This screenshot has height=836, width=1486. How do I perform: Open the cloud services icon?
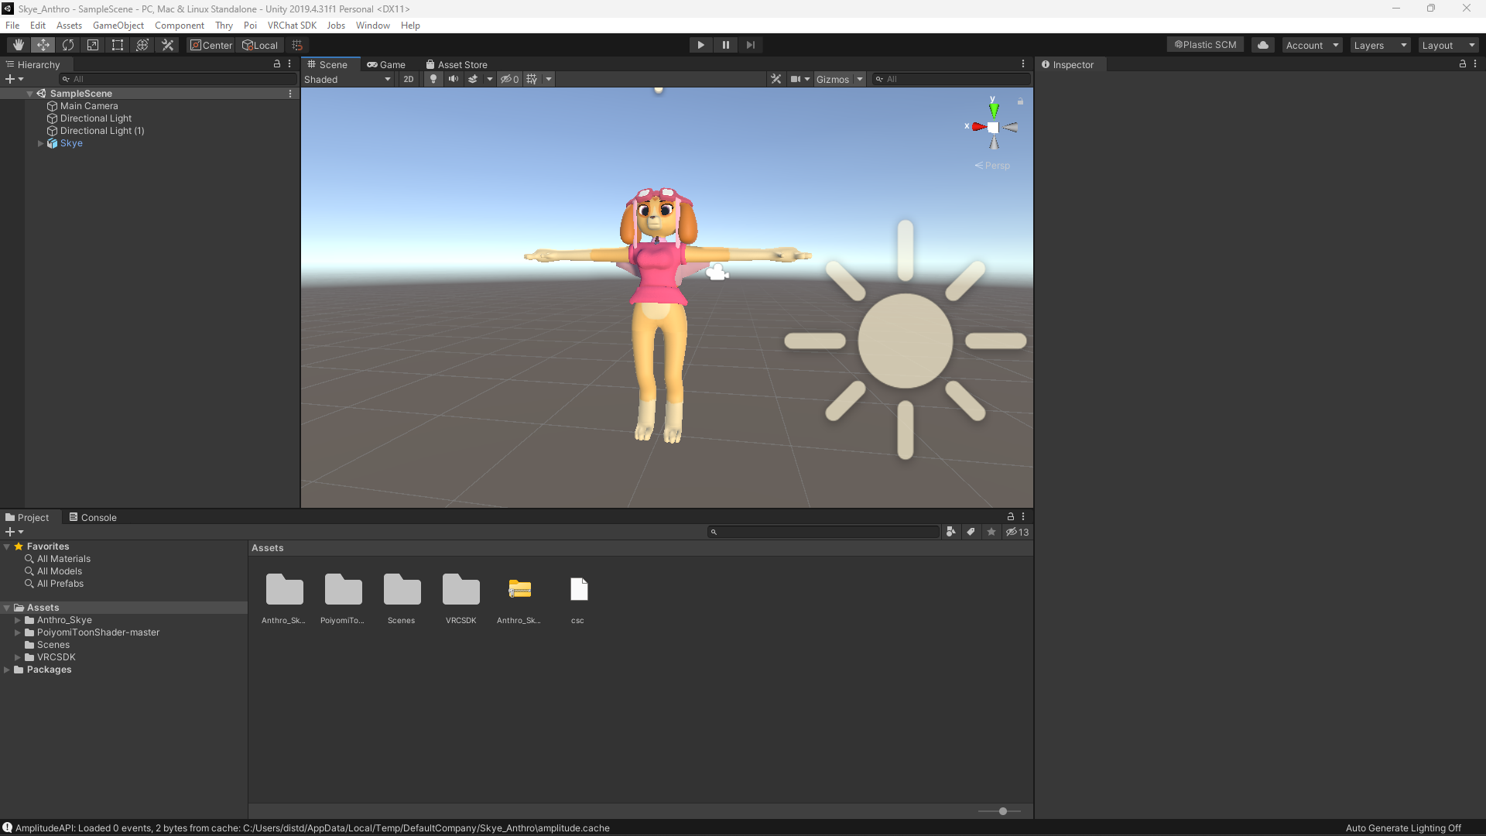1262,45
